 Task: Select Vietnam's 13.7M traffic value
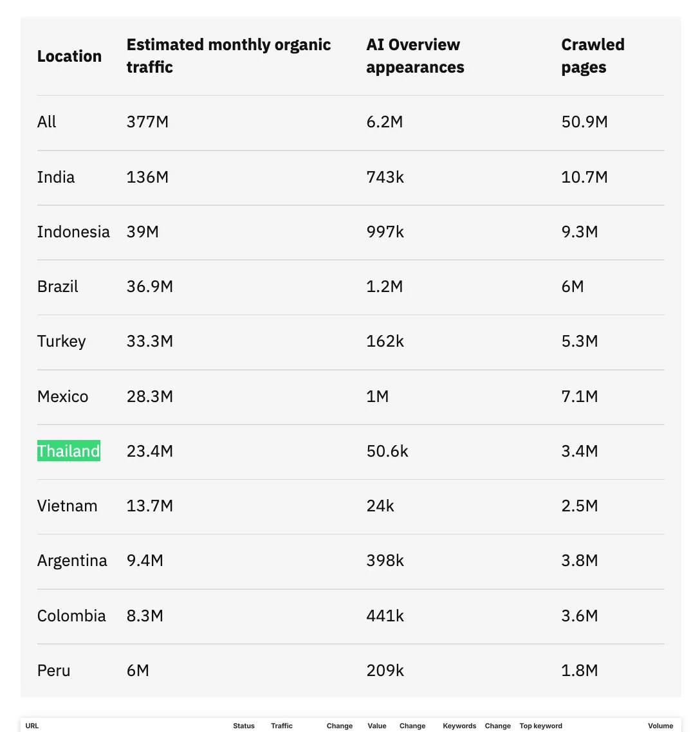[x=150, y=506]
